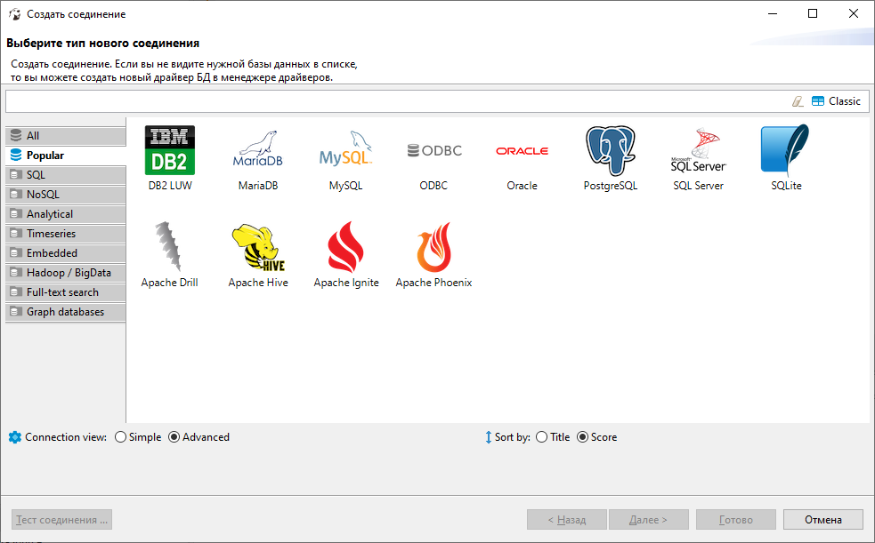Screen dimensions: 875x543
Task: Enable the Advanced connection view option
Action: (174, 437)
